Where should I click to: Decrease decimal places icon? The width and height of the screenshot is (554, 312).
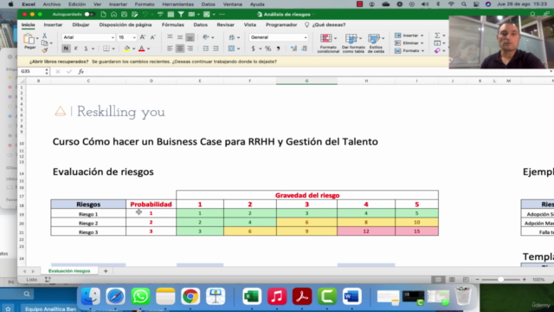(x=304, y=49)
